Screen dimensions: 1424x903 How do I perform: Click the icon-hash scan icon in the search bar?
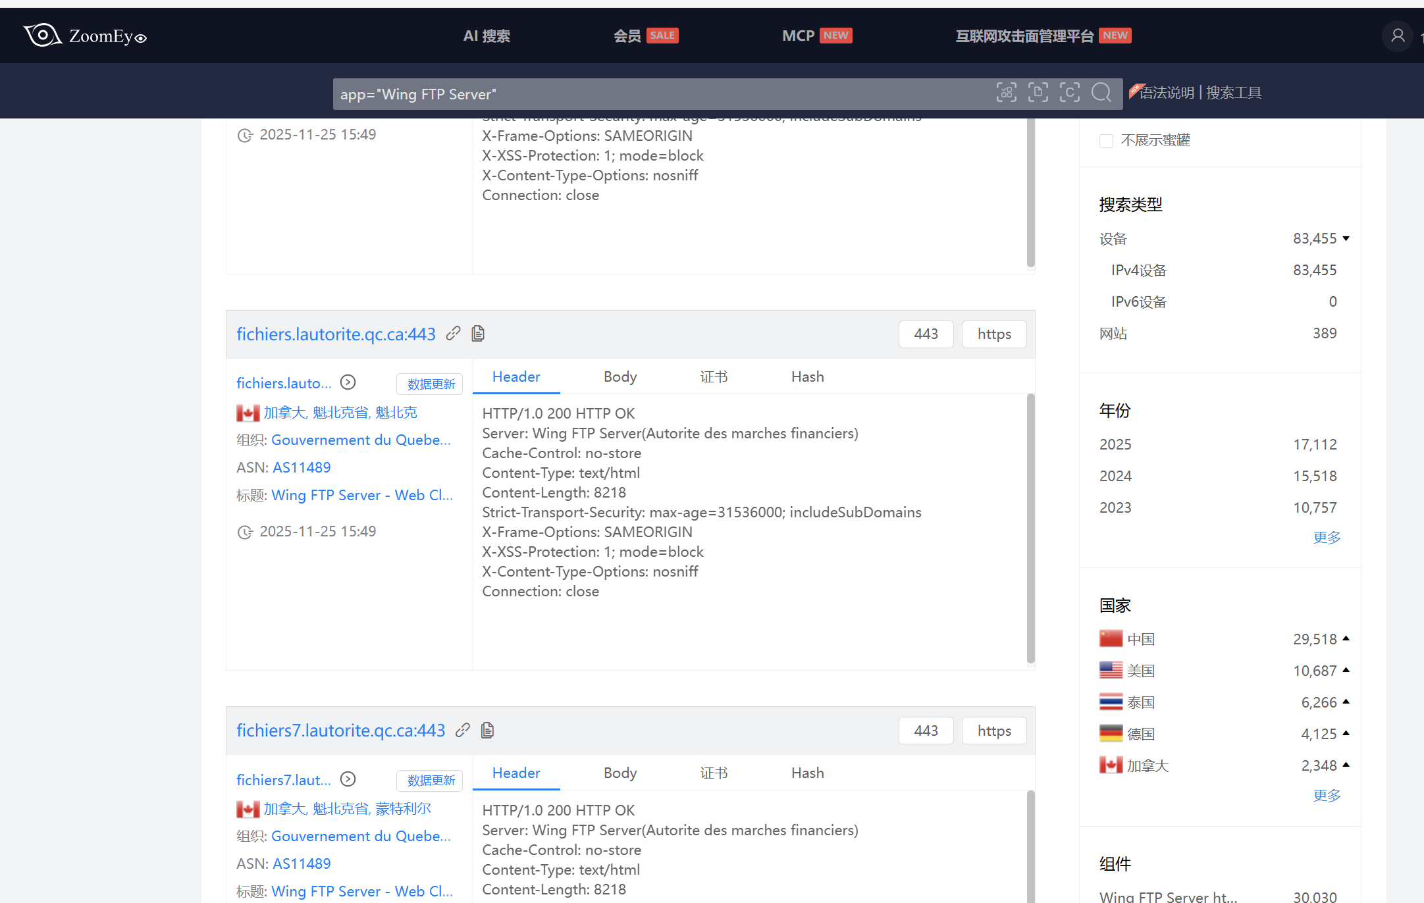1006,93
